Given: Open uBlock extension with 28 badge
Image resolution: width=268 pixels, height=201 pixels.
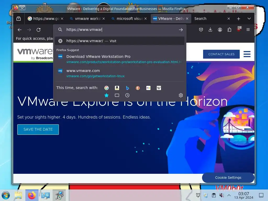Looking at the screenshot, I should pyautogui.click(x=239, y=29).
